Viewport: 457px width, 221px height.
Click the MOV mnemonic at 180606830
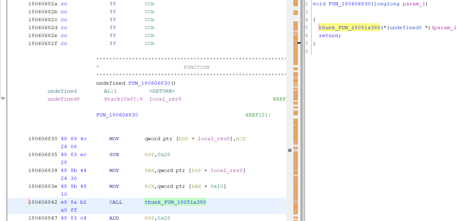(x=114, y=139)
